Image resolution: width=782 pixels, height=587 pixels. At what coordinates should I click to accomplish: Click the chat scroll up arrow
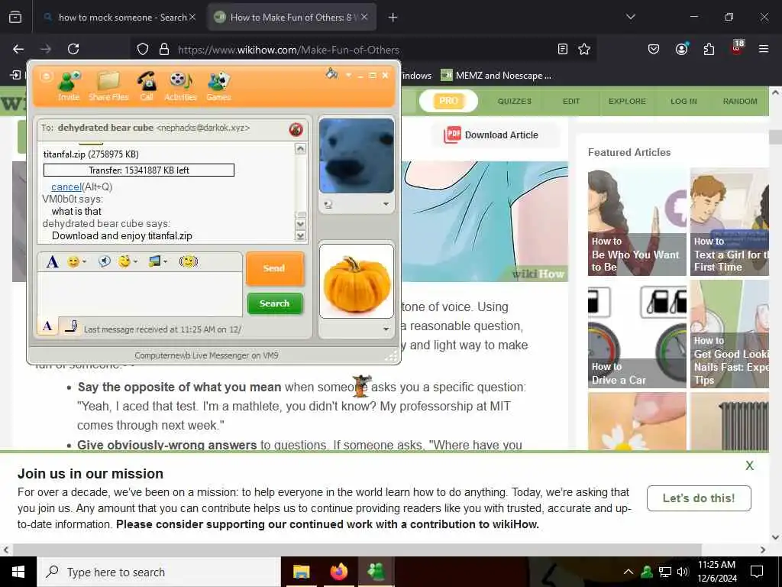pos(300,148)
